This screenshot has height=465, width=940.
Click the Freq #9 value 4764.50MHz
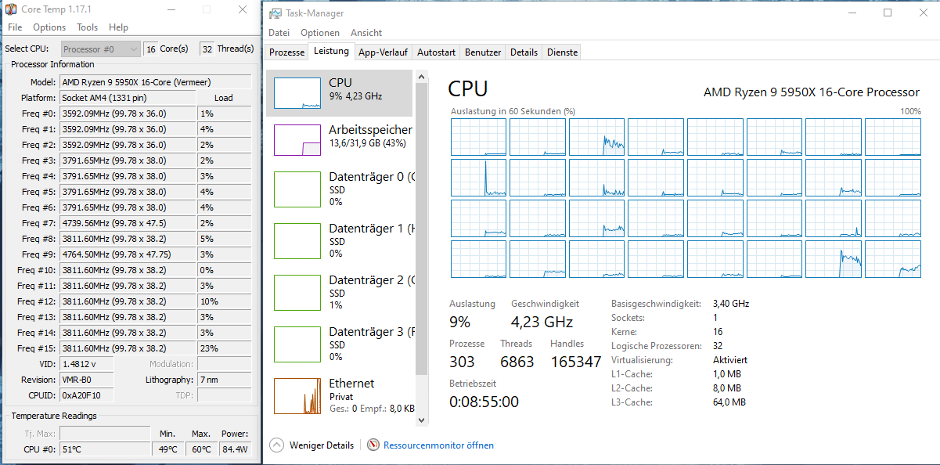(x=127, y=254)
